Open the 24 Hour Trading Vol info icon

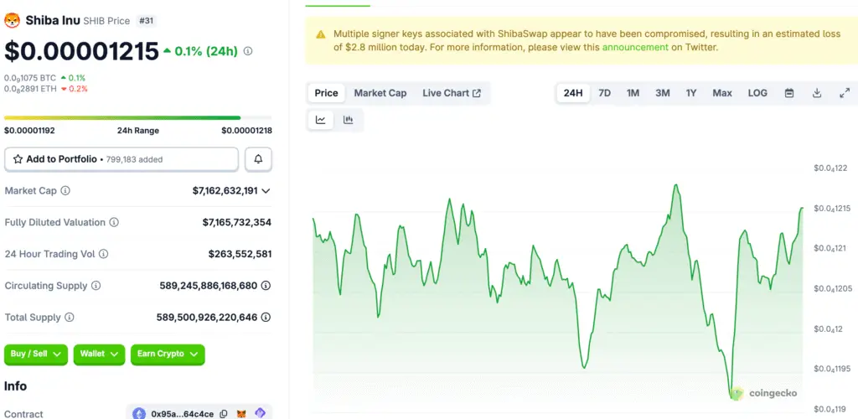tap(103, 255)
